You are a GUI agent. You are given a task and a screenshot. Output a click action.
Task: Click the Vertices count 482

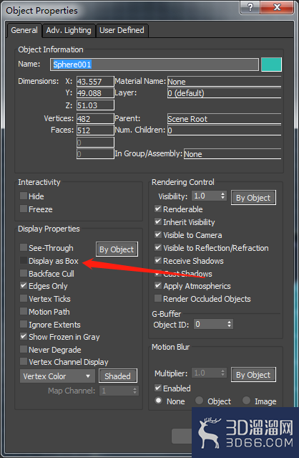[x=95, y=118]
